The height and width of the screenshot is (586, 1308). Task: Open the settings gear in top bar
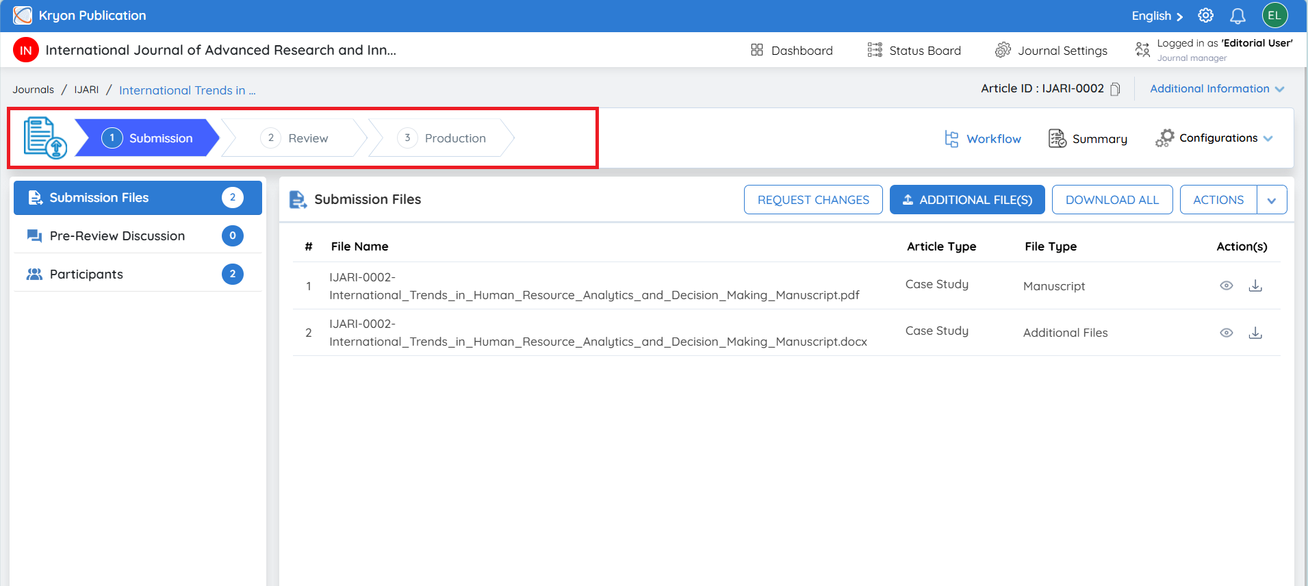point(1205,16)
